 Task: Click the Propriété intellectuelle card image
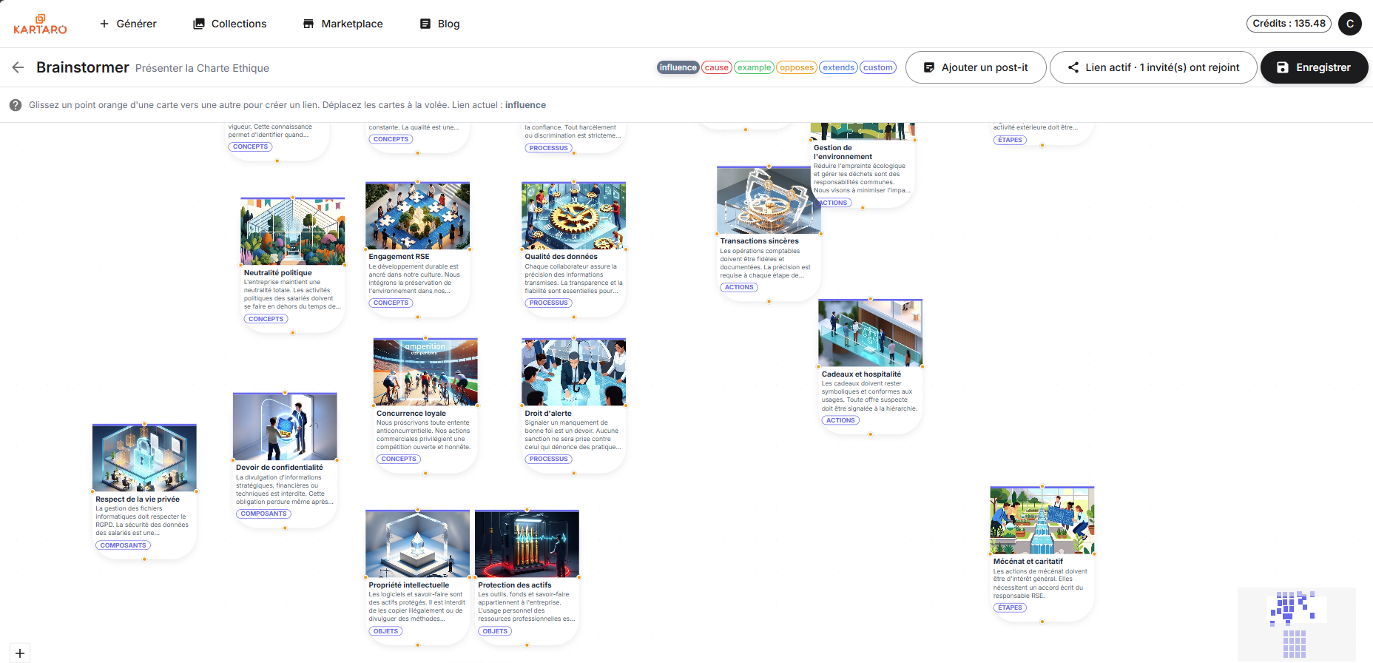[x=417, y=544]
